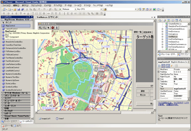191x131 pixels.
Task: Open the ファイル(F) menu
Action: (7, 6)
